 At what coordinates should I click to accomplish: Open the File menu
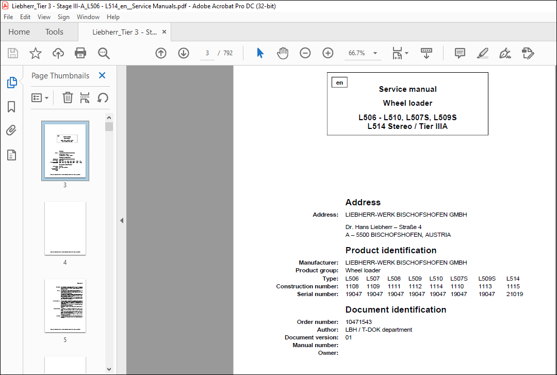point(8,17)
